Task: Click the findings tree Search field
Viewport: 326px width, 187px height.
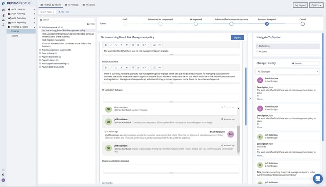Action: pyautogui.click(x=66, y=20)
